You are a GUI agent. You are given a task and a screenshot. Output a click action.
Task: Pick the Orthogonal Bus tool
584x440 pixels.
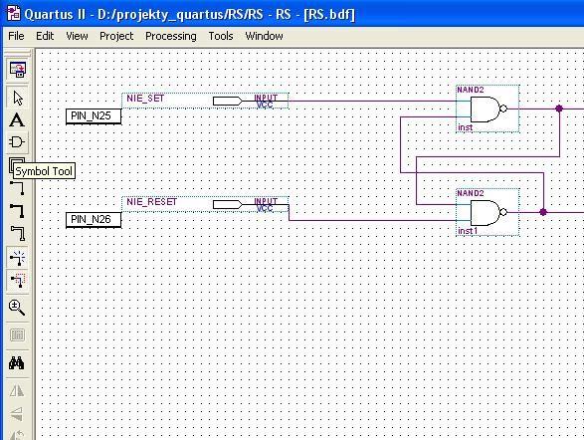click(17, 211)
